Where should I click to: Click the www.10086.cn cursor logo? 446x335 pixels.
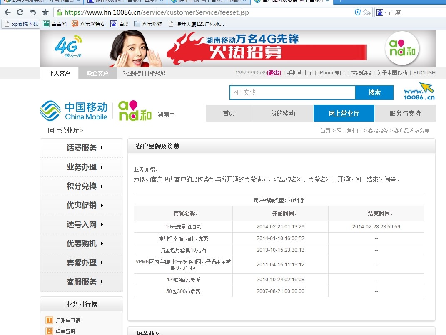pos(419,92)
